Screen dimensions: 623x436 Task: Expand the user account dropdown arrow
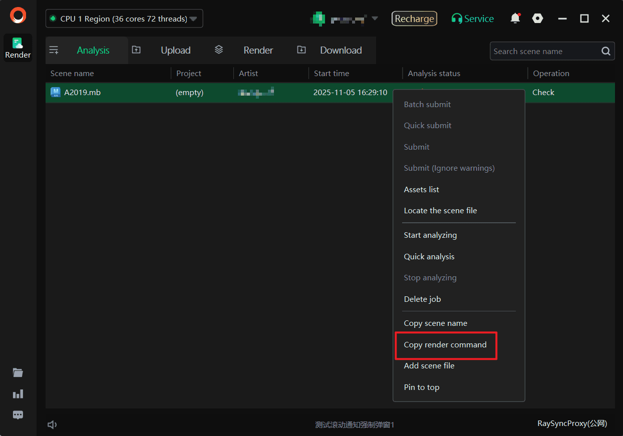click(375, 19)
